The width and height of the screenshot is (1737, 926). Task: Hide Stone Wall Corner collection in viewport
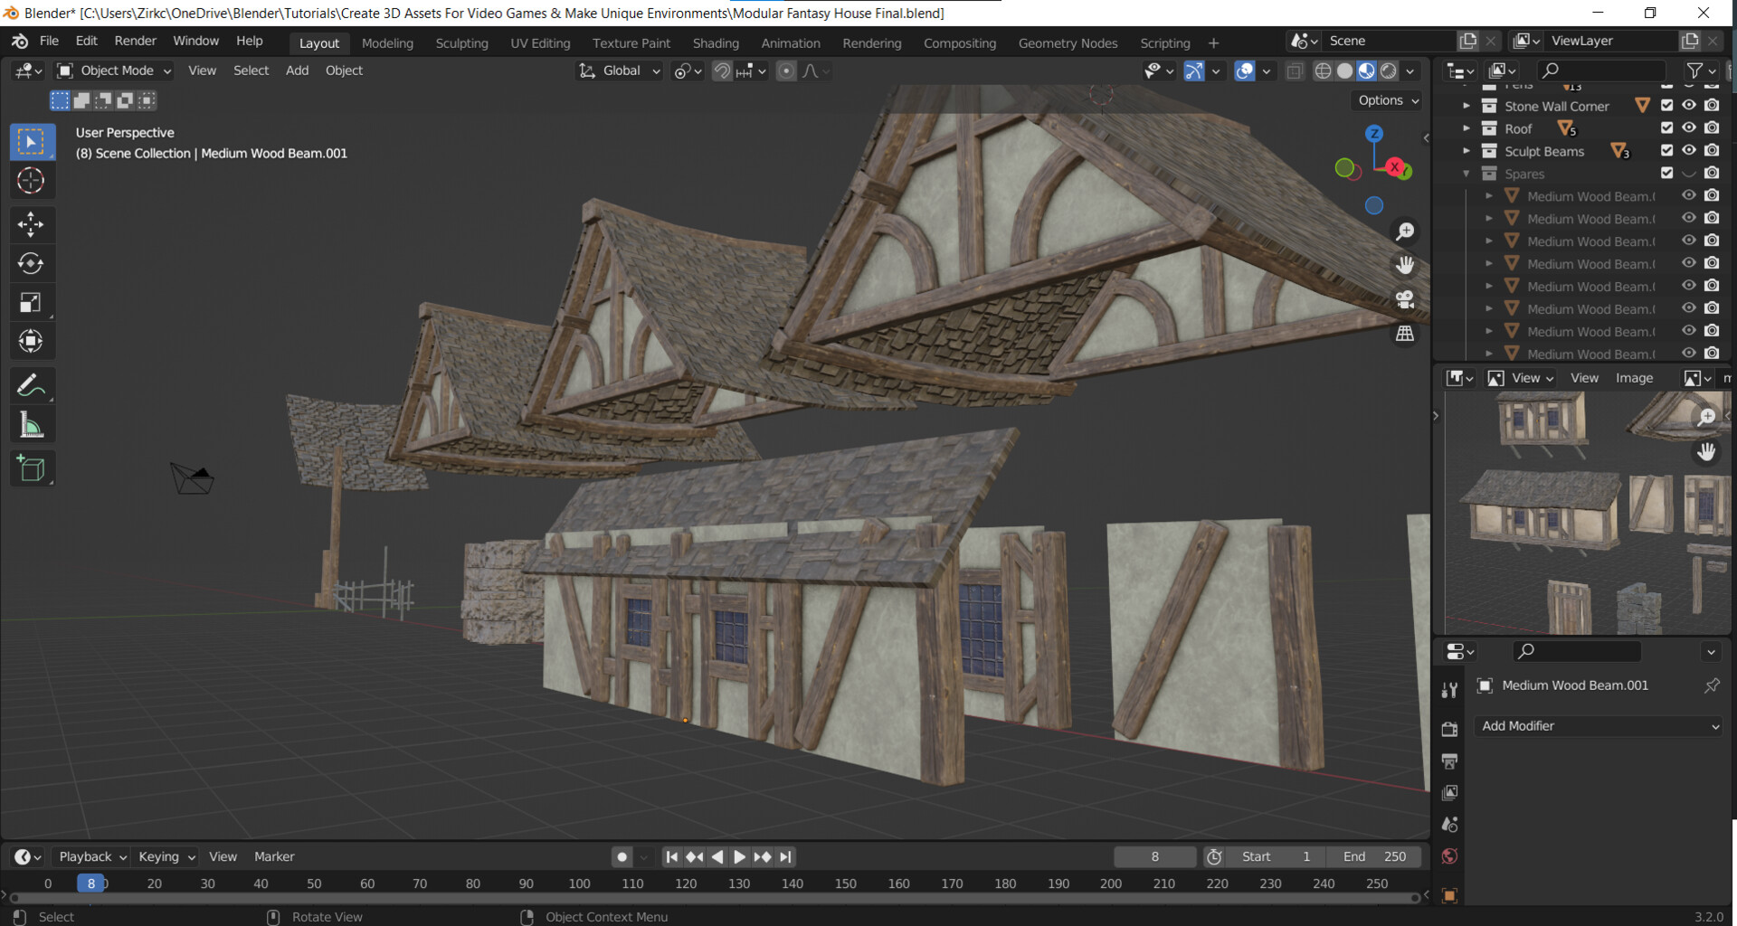click(1688, 106)
